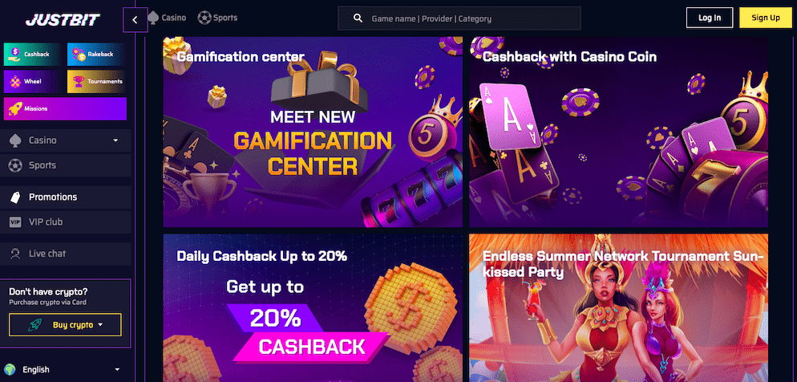Viewport: 797px width, 382px height.
Task: Click the JUSTBIT logo
Action: (63, 20)
